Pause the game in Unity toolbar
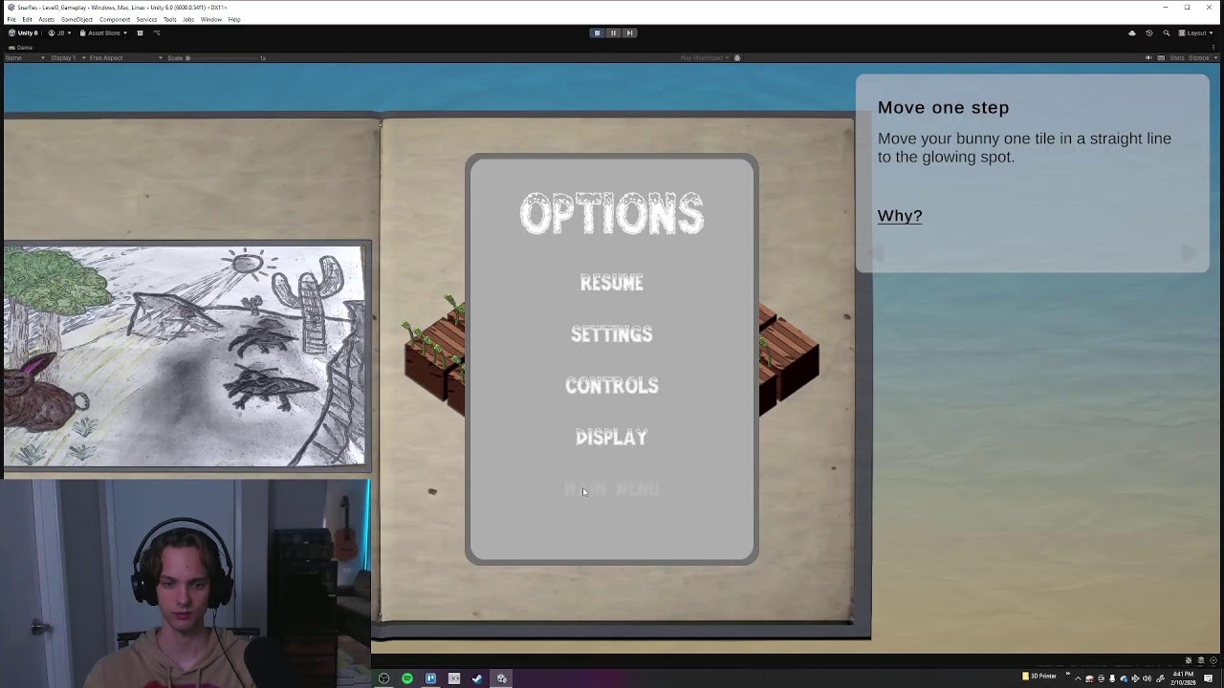The height and width of the screenshot is (688, 1224). pos(613,32)
